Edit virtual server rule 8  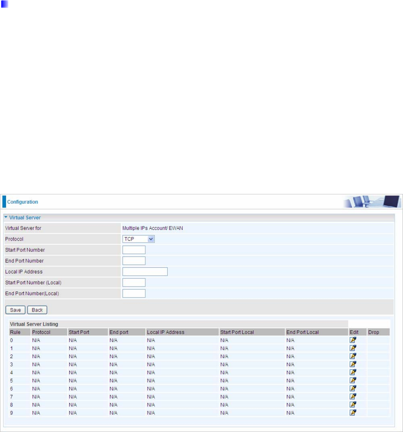353,405
